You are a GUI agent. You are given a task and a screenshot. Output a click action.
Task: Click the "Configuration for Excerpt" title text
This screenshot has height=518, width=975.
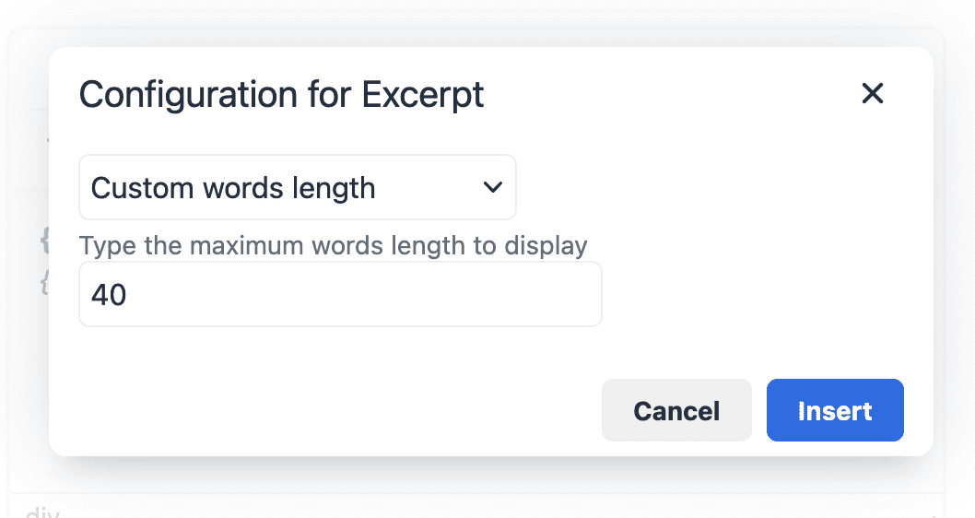(x=281, y=95)
